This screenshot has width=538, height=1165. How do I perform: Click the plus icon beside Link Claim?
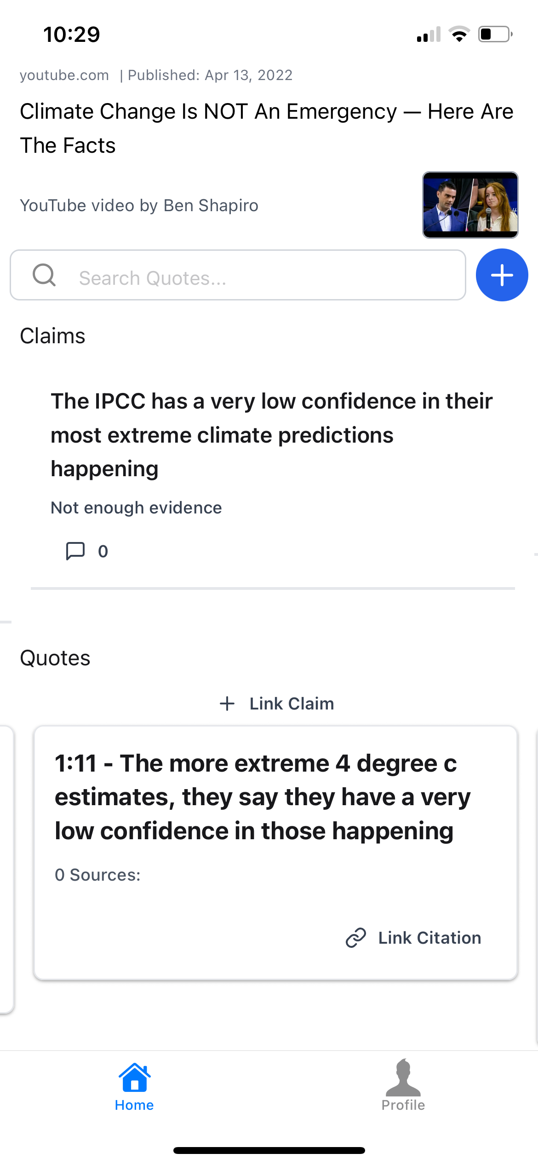[227, 704]
